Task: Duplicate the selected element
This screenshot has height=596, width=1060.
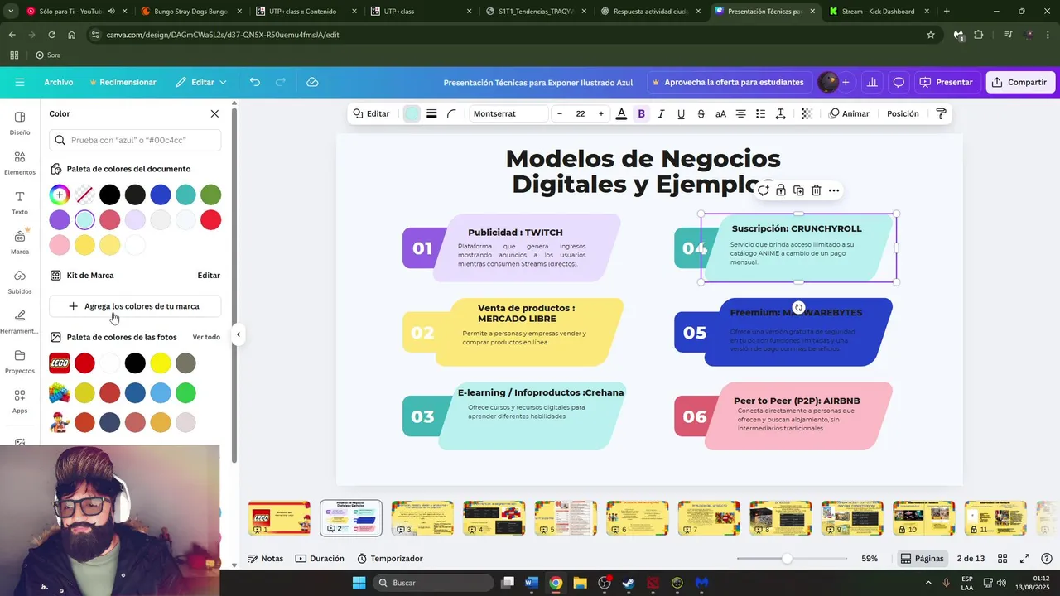Action: [798, 190]
